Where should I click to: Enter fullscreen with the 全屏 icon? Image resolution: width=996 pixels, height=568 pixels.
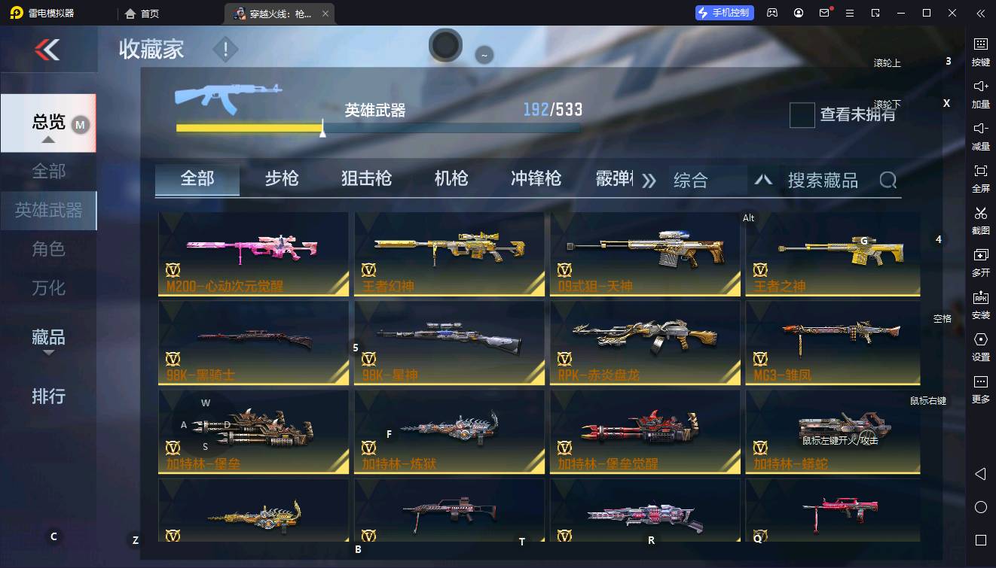pyautogui.click(x=981, y=178)
